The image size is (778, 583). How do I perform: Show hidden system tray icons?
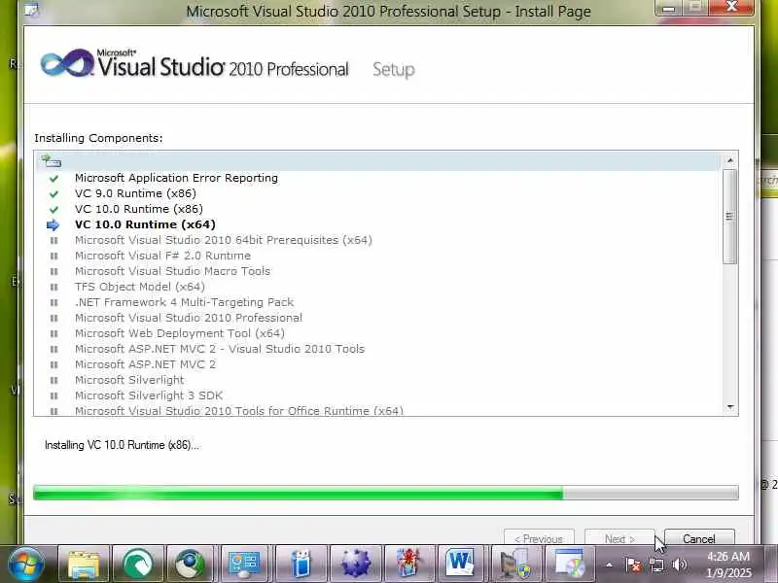(x=610, y=565)
